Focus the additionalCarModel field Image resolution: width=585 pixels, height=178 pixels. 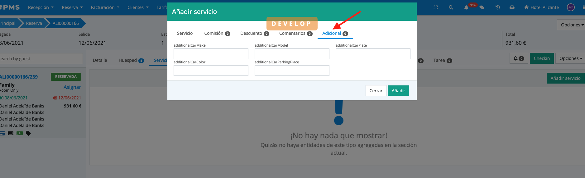292,54
